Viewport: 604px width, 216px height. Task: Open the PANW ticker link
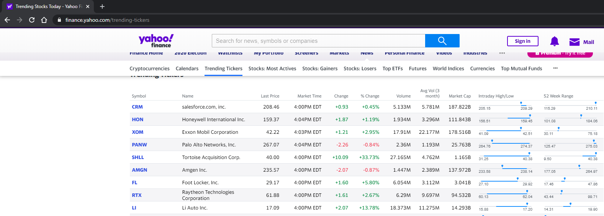(139, 145)
